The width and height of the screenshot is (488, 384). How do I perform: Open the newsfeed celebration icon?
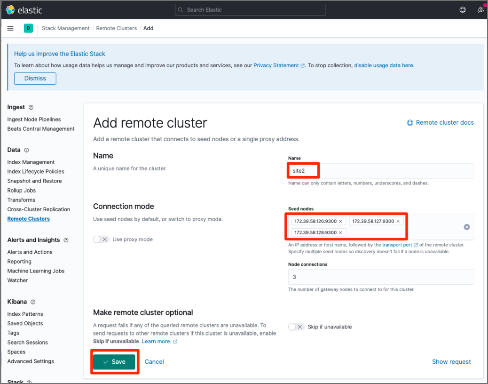(x=480, y=10)
